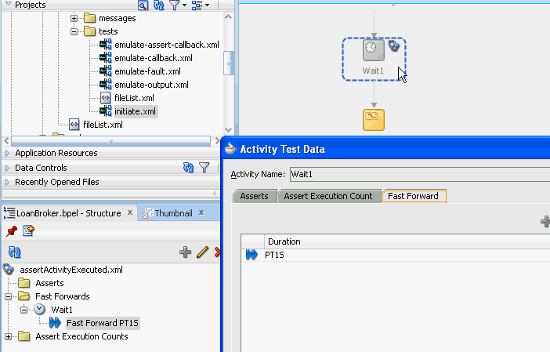Expand the Assert Execution Counts folder
This screenshot has height=352, width=550.
coord(8,336)
